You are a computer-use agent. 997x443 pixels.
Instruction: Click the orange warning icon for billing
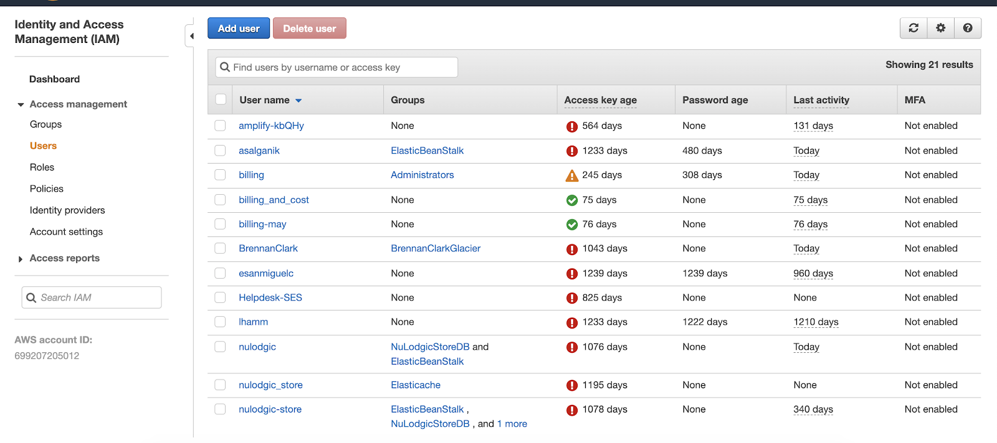(572, 175)
